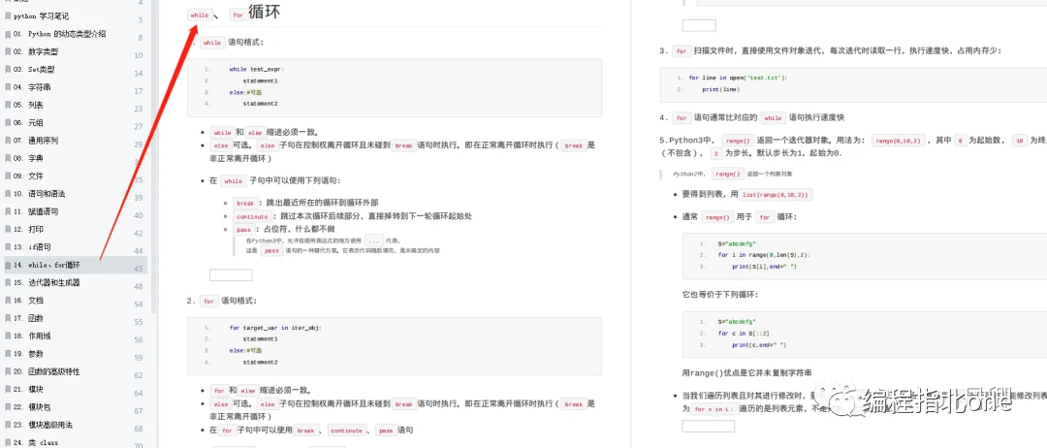Click the bookmark icon next to 19. 参数
This screenshot has width=1047, height=448.
pos(8,354)
